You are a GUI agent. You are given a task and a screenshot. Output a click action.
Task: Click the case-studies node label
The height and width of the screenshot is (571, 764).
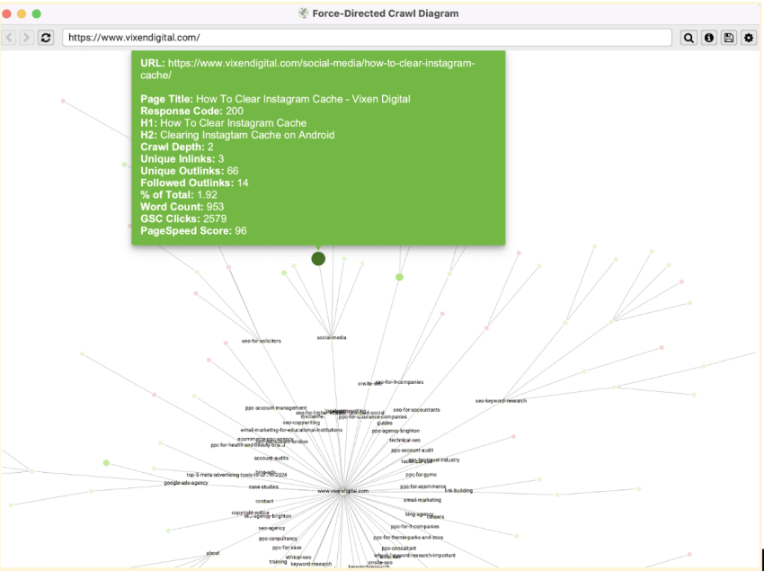pos(263,486)
